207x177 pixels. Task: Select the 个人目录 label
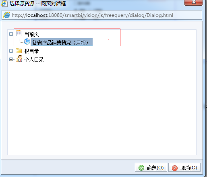(34, 60)
